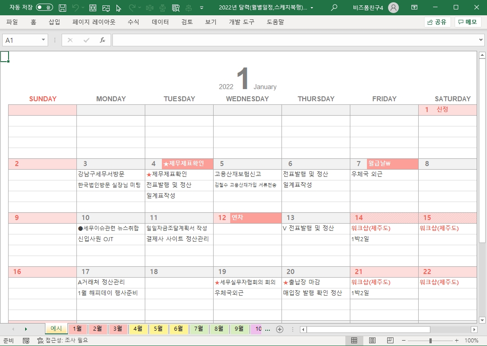The width and height of the screenshot is (487, 346).
Task: Click the Name Box showing A1
Action: [x=21, y=40]
